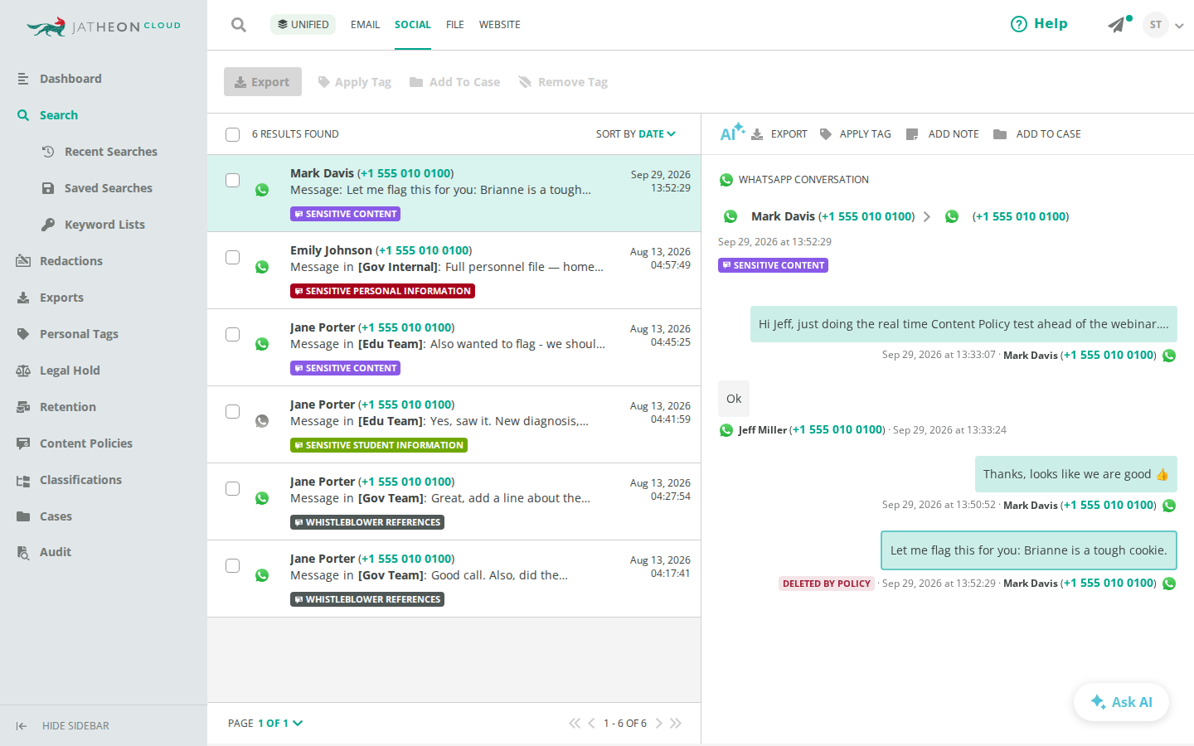Screen dimensions: 1194x746
Task: Click the Ask AI button
Action: click(1121, 702)
